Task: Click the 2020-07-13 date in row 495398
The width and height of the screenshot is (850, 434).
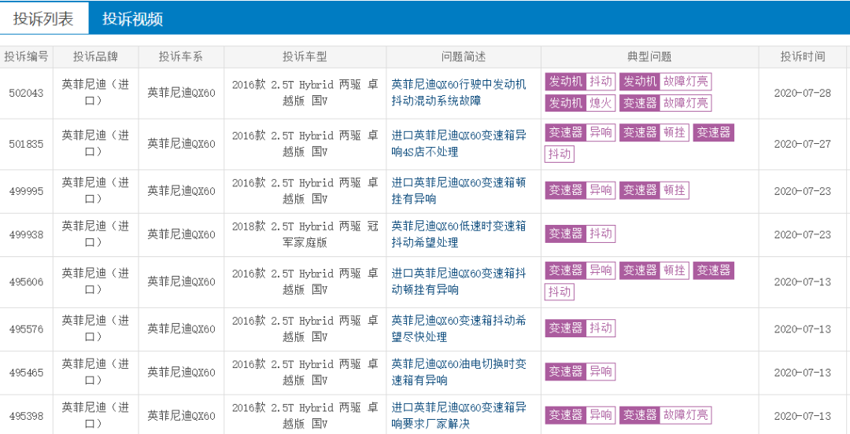Action: [802, 416]
